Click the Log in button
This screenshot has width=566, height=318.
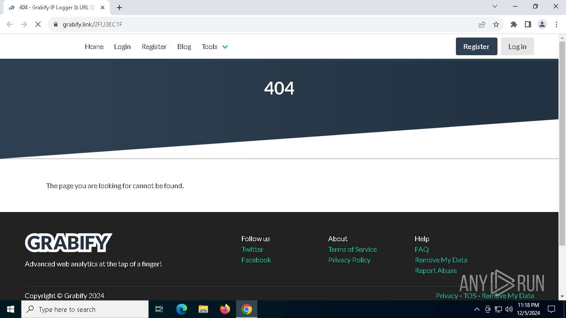(x=517, y=46)
